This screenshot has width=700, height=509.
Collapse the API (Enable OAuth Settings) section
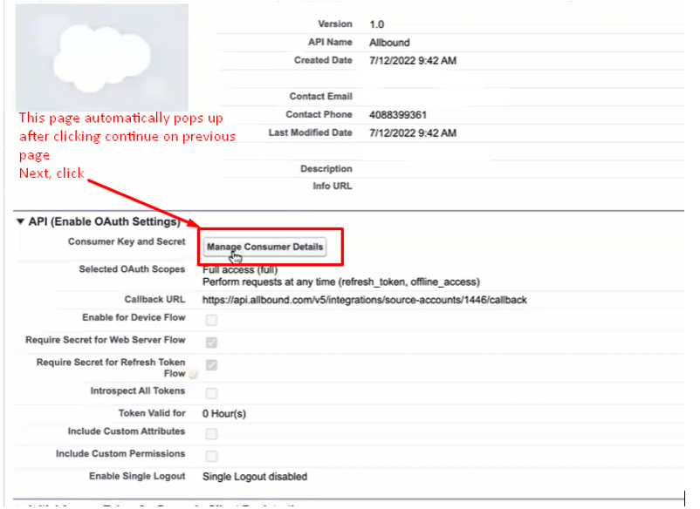pos(21,222)
